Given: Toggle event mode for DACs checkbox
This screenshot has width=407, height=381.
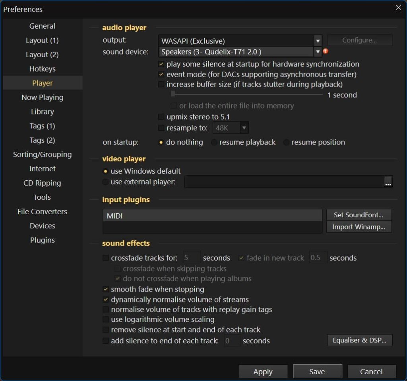Looking at the screenshot, I should [x=161, y=74].
